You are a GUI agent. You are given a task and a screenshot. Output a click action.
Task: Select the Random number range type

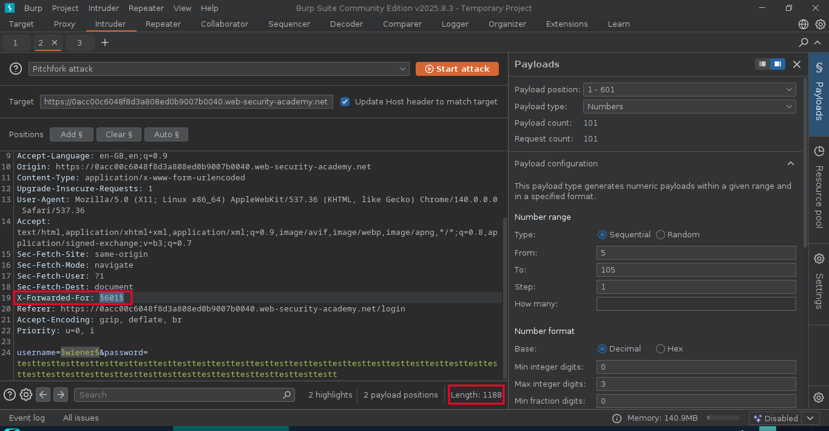coord(660,234)
